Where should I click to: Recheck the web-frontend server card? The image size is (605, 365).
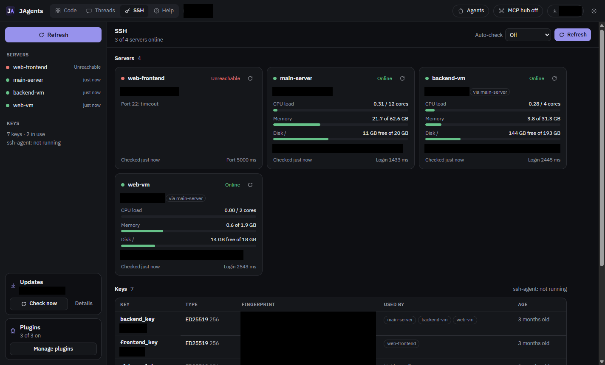coord(250,78)
